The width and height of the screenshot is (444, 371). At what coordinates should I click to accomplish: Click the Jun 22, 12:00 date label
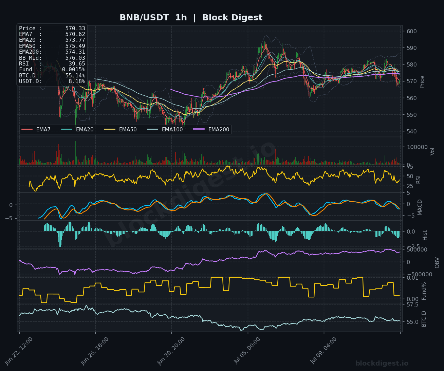(19, 351)
